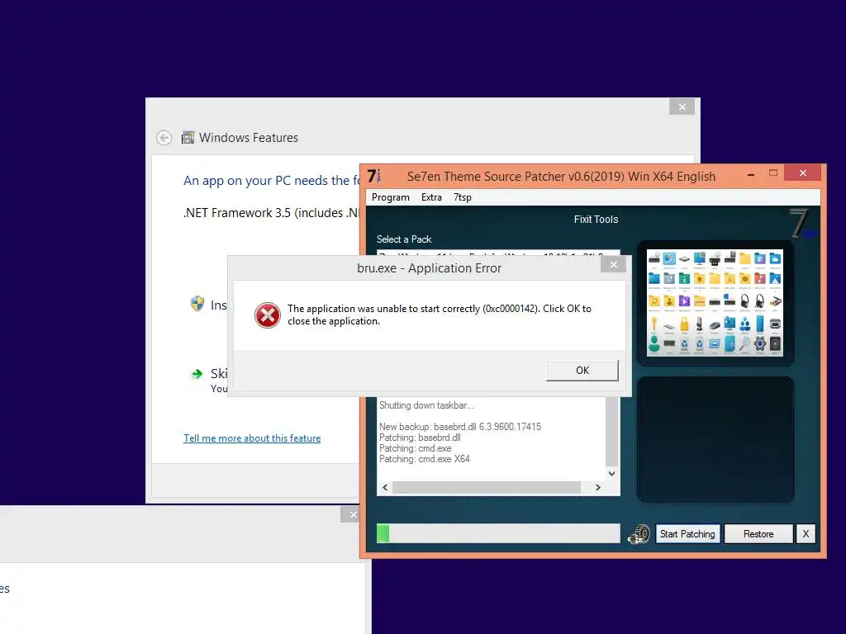Screen dimensions: 846x634
Task: Click the 'Shutting down taskbar...' log line
Action: [427, 405]
